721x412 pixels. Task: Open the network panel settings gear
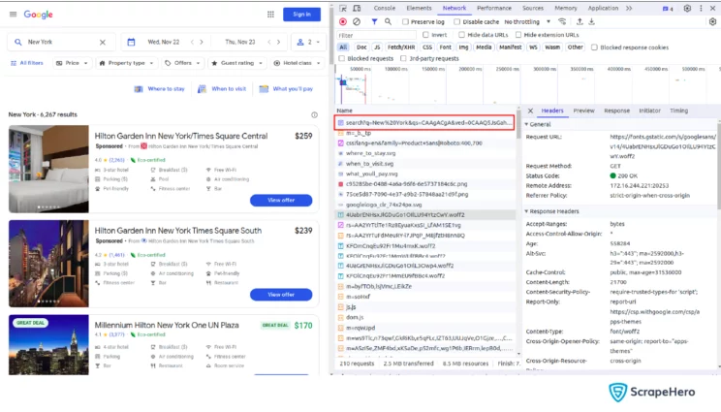[x=712, y=21]
